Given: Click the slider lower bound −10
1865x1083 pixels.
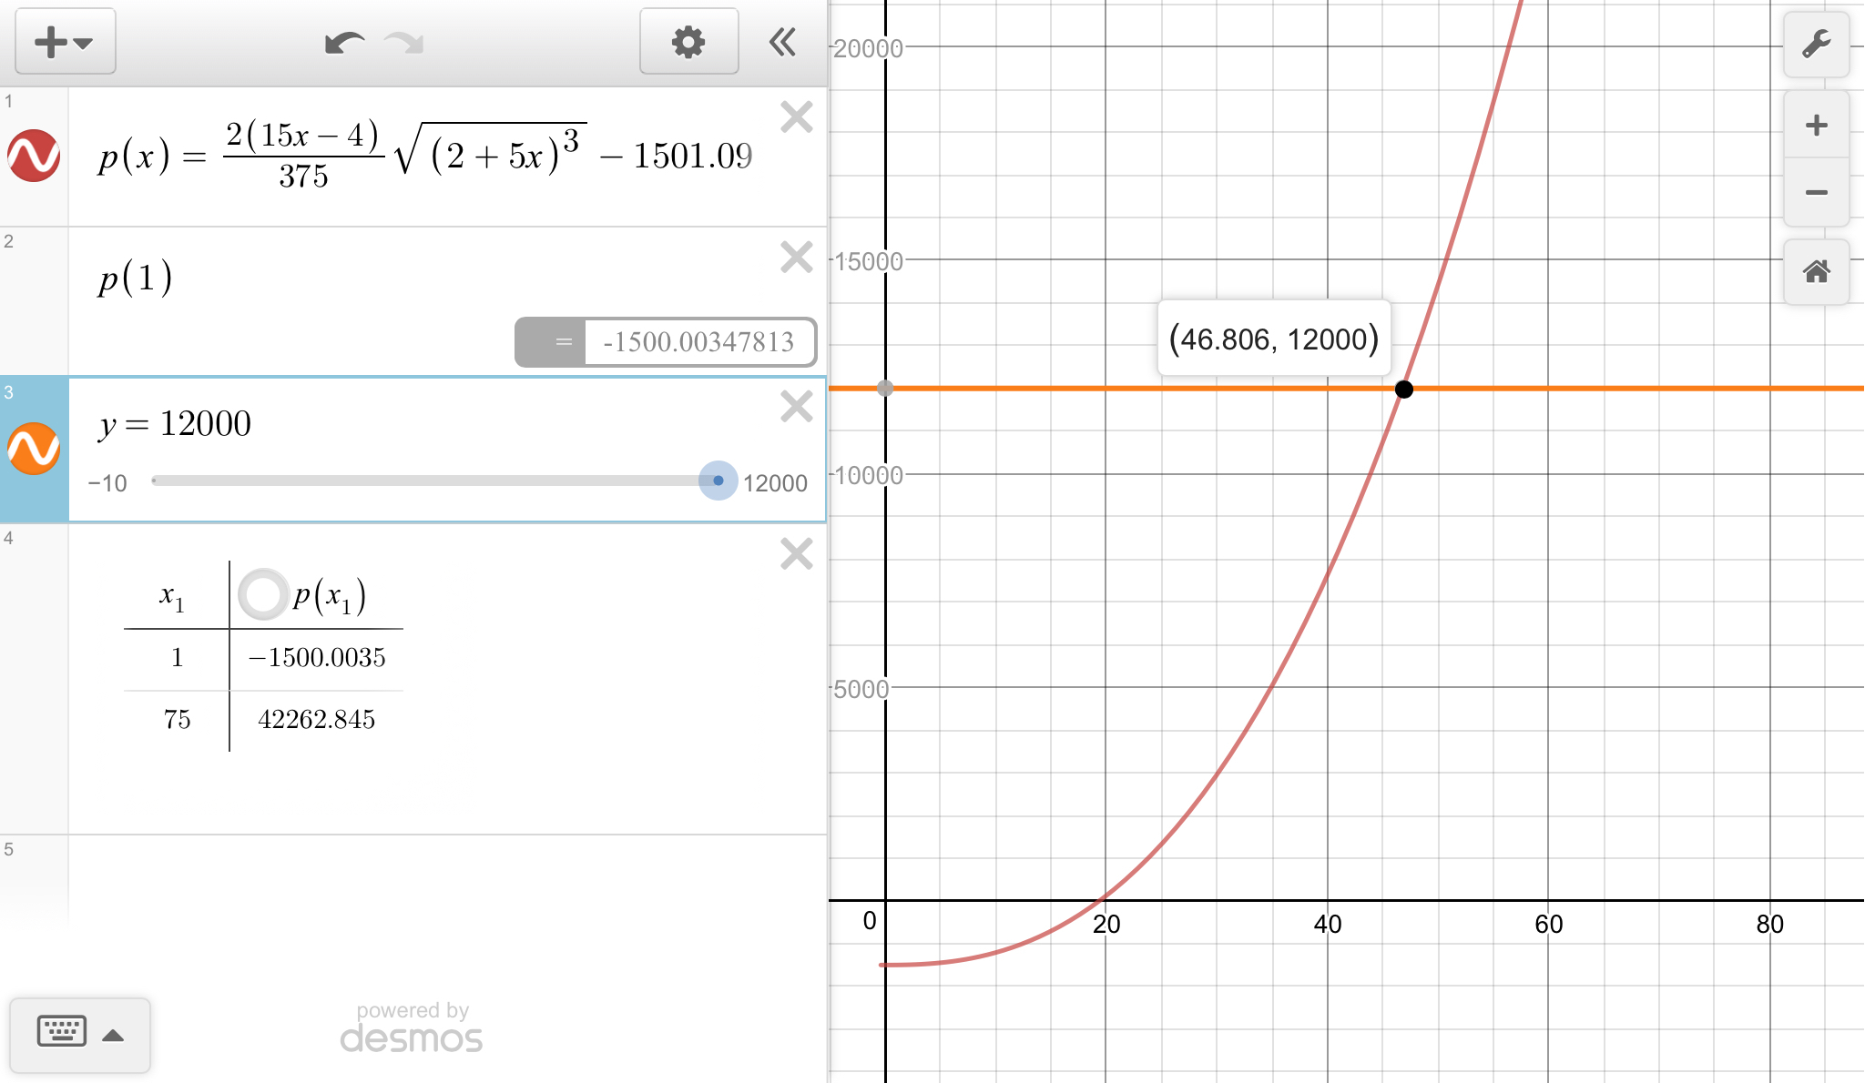Looking at the screenshot, I should click(107, 483).
